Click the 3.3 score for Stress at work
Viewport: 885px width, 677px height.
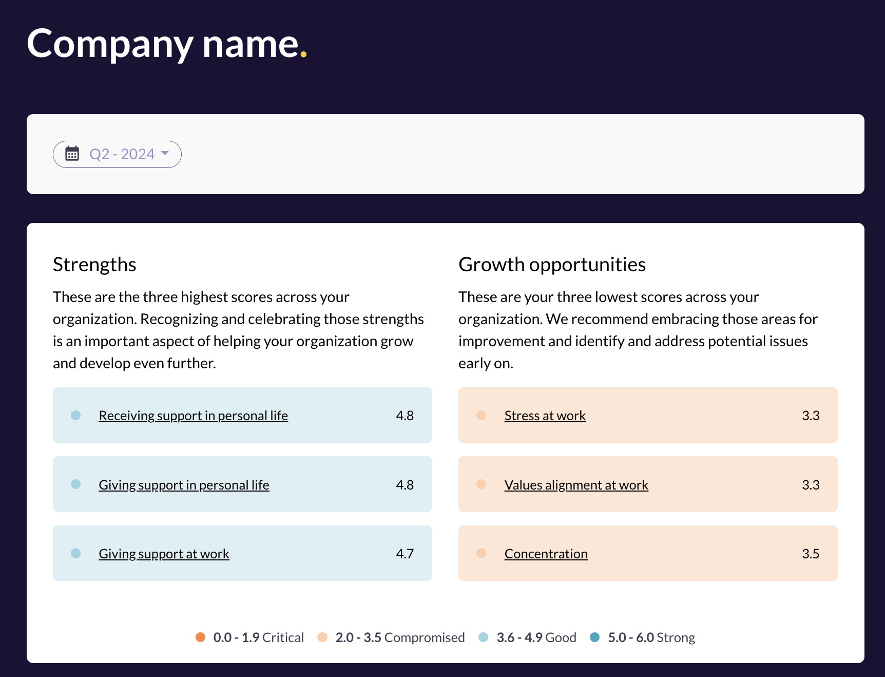811,416
